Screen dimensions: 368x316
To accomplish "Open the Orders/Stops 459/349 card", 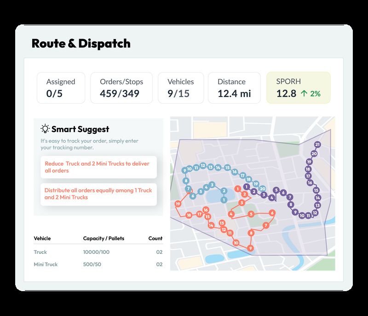I will tap(122, 88).
